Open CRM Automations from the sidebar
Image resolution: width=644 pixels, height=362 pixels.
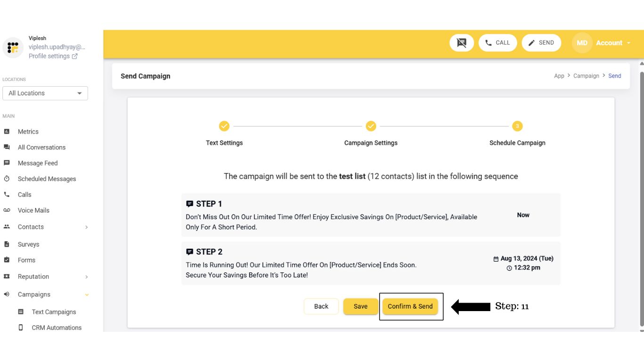pos(57,327)
